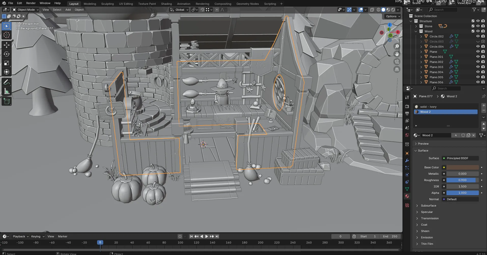Viewport: 487px width, 255px height.
Task: Switch to the Geometry Nodes workspace tab
Action: click(247, 4)
